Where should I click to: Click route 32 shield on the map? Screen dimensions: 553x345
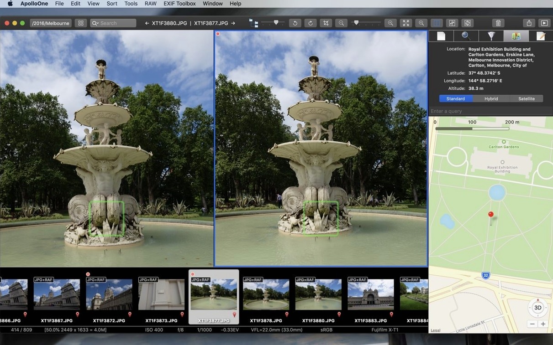tap(486, 276)
